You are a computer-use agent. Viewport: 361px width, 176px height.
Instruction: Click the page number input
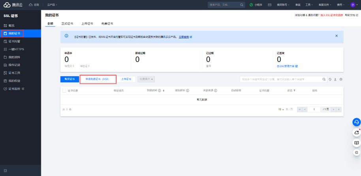pyautogui.click(x=314, y=110)
